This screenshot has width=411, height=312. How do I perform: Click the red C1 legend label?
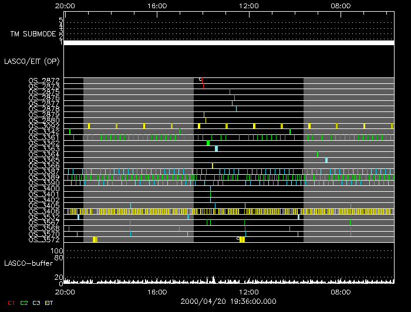click(11, 303)
